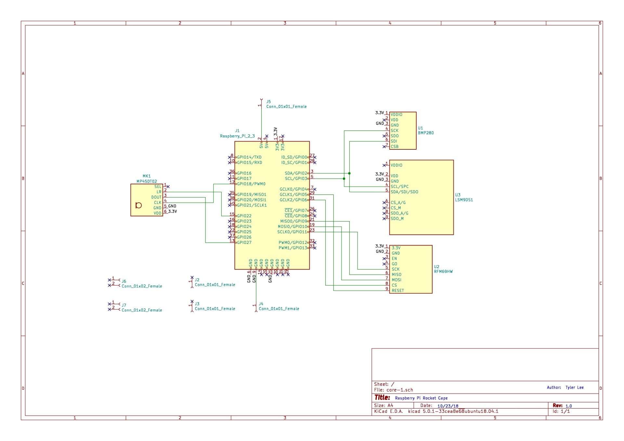
Task: Click the 'File: core-1.sch' text
Action: pos(394,390)
